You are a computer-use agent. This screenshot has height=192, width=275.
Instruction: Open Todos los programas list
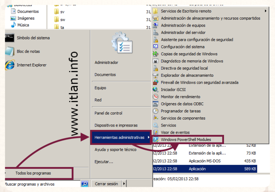pos(33,173)
